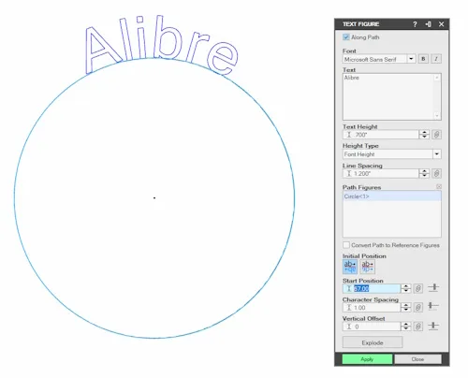Click inside the Text box containing Alibre
The width and height of the screenshot is (468, 378).
(x=388, y=96)
